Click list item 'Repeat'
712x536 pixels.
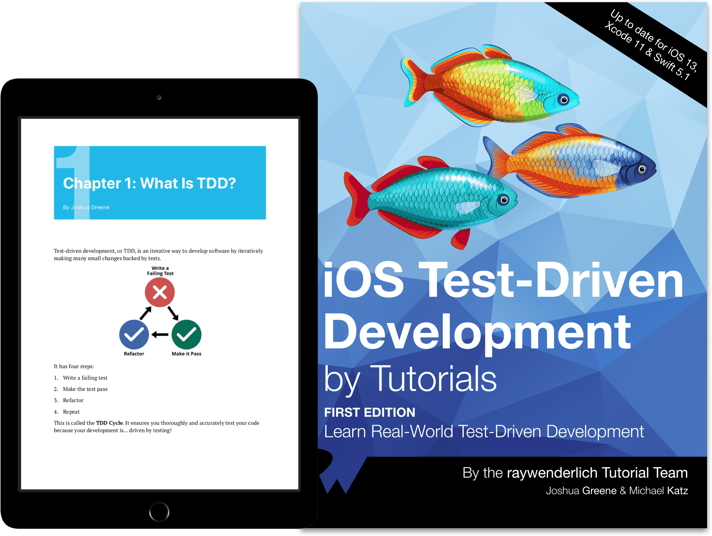coord(71,412)
